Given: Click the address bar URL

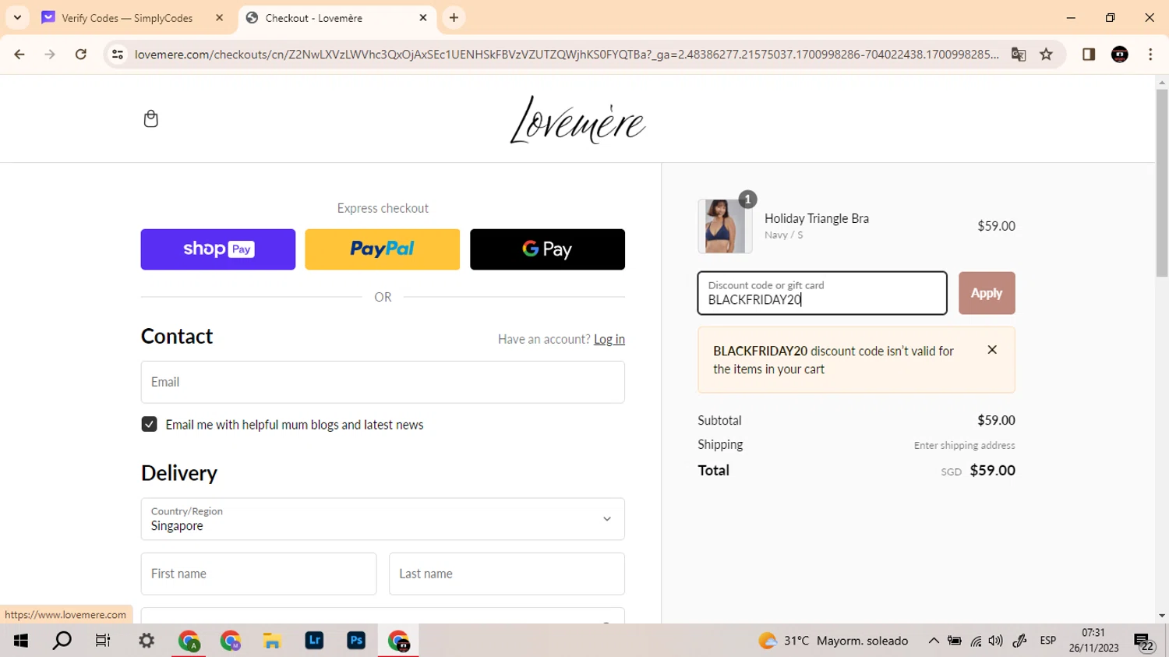Looking at the screenshot, I should (567, 55).
